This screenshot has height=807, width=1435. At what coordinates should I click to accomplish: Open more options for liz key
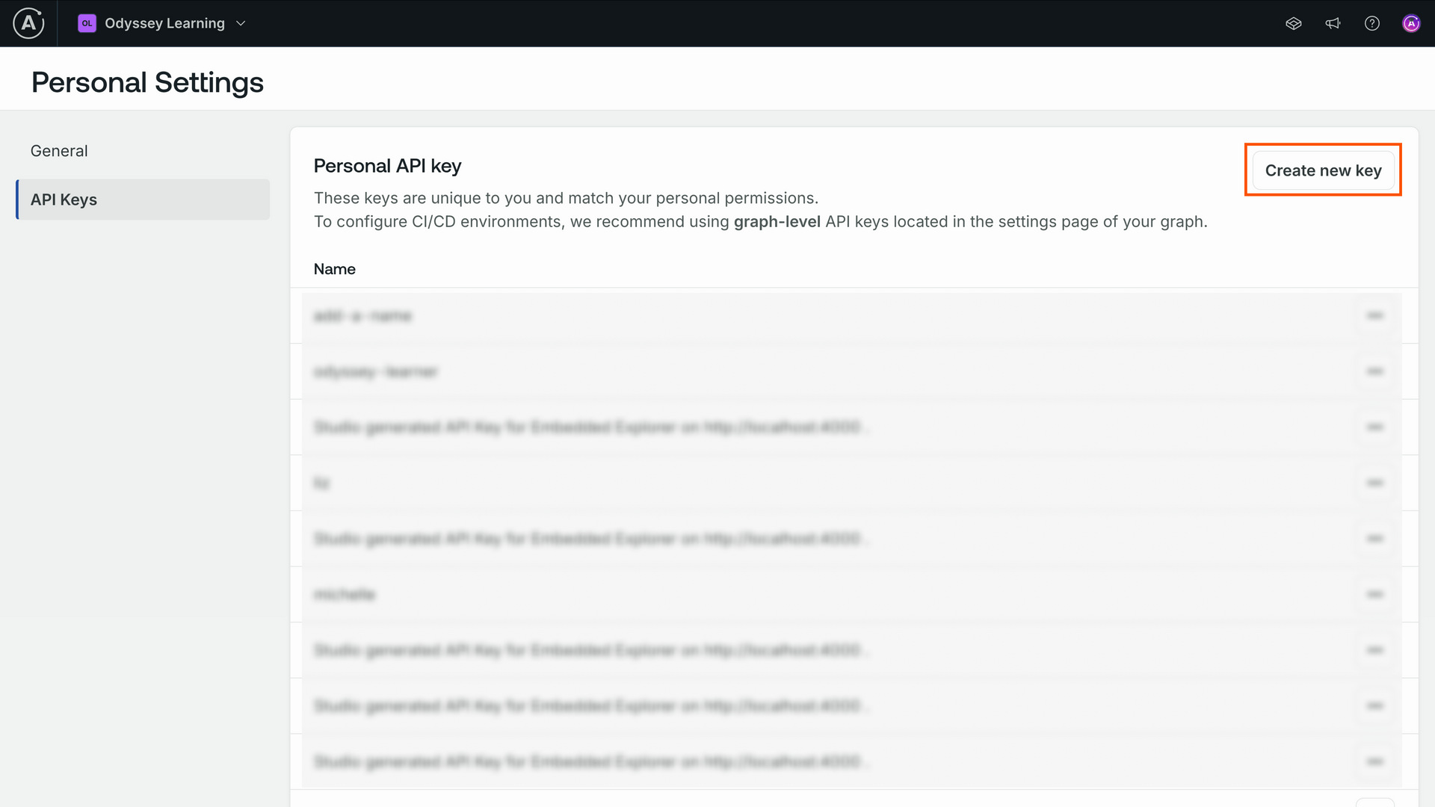pyautogui.click(x=1374, y=483)
